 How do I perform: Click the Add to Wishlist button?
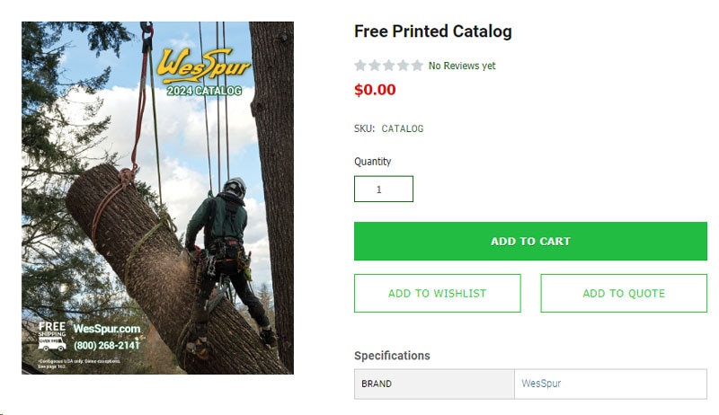point(437,294)
